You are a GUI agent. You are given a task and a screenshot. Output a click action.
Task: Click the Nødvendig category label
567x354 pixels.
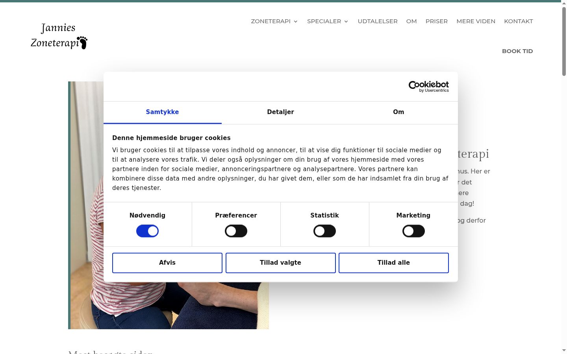pyautogui.click(x=147, y=216)
